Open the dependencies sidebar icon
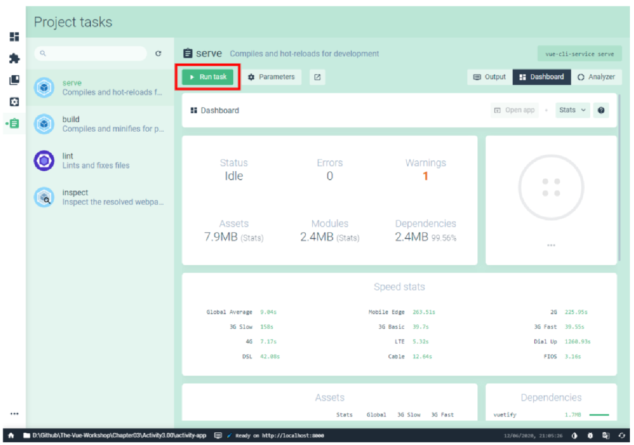 (14, 80)
